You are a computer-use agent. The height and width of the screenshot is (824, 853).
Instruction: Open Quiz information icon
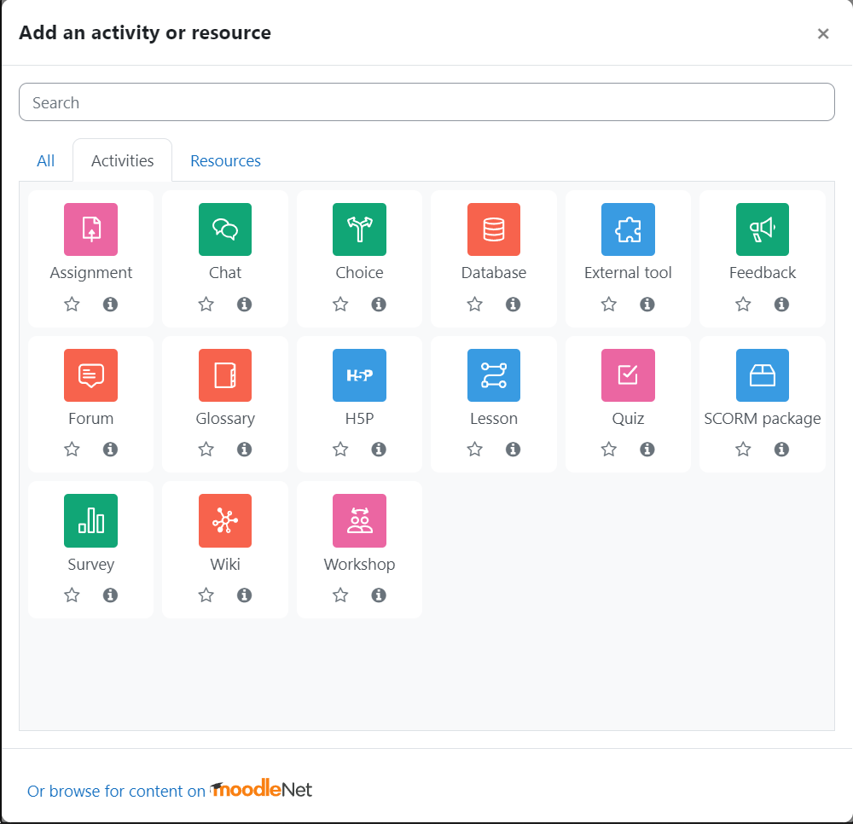647,449
